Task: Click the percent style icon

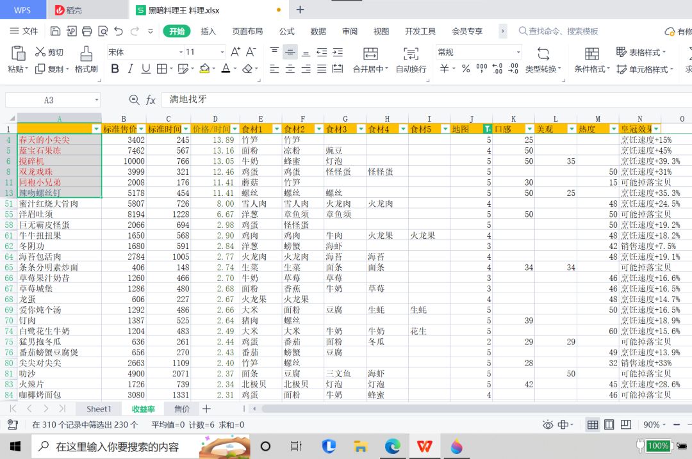Action: coord(466,69)
